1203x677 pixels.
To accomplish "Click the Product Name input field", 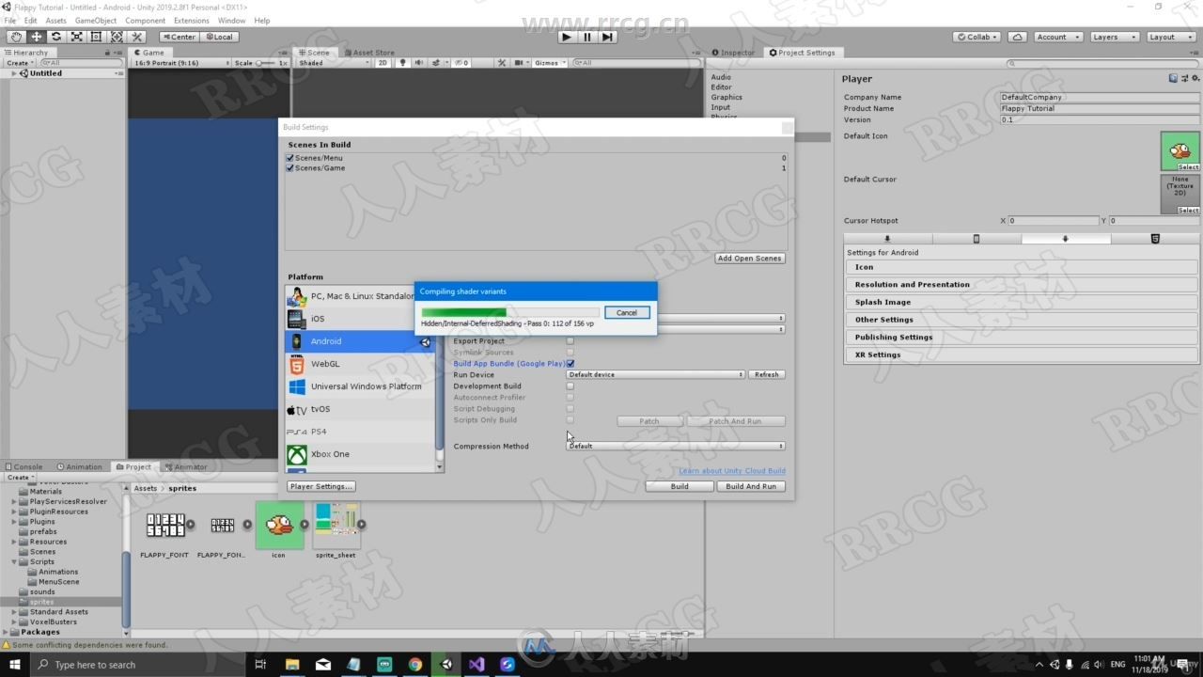I will coord(1100,108).
